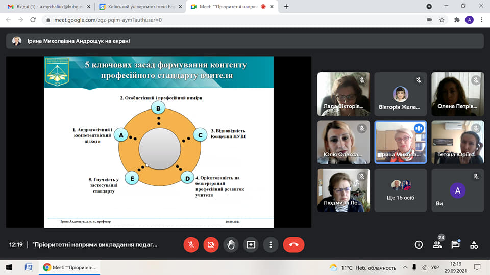Viewport: 490px width, 275px height.
Task: Click the Present now screen-share icon
Action: (x=251, y=244)
